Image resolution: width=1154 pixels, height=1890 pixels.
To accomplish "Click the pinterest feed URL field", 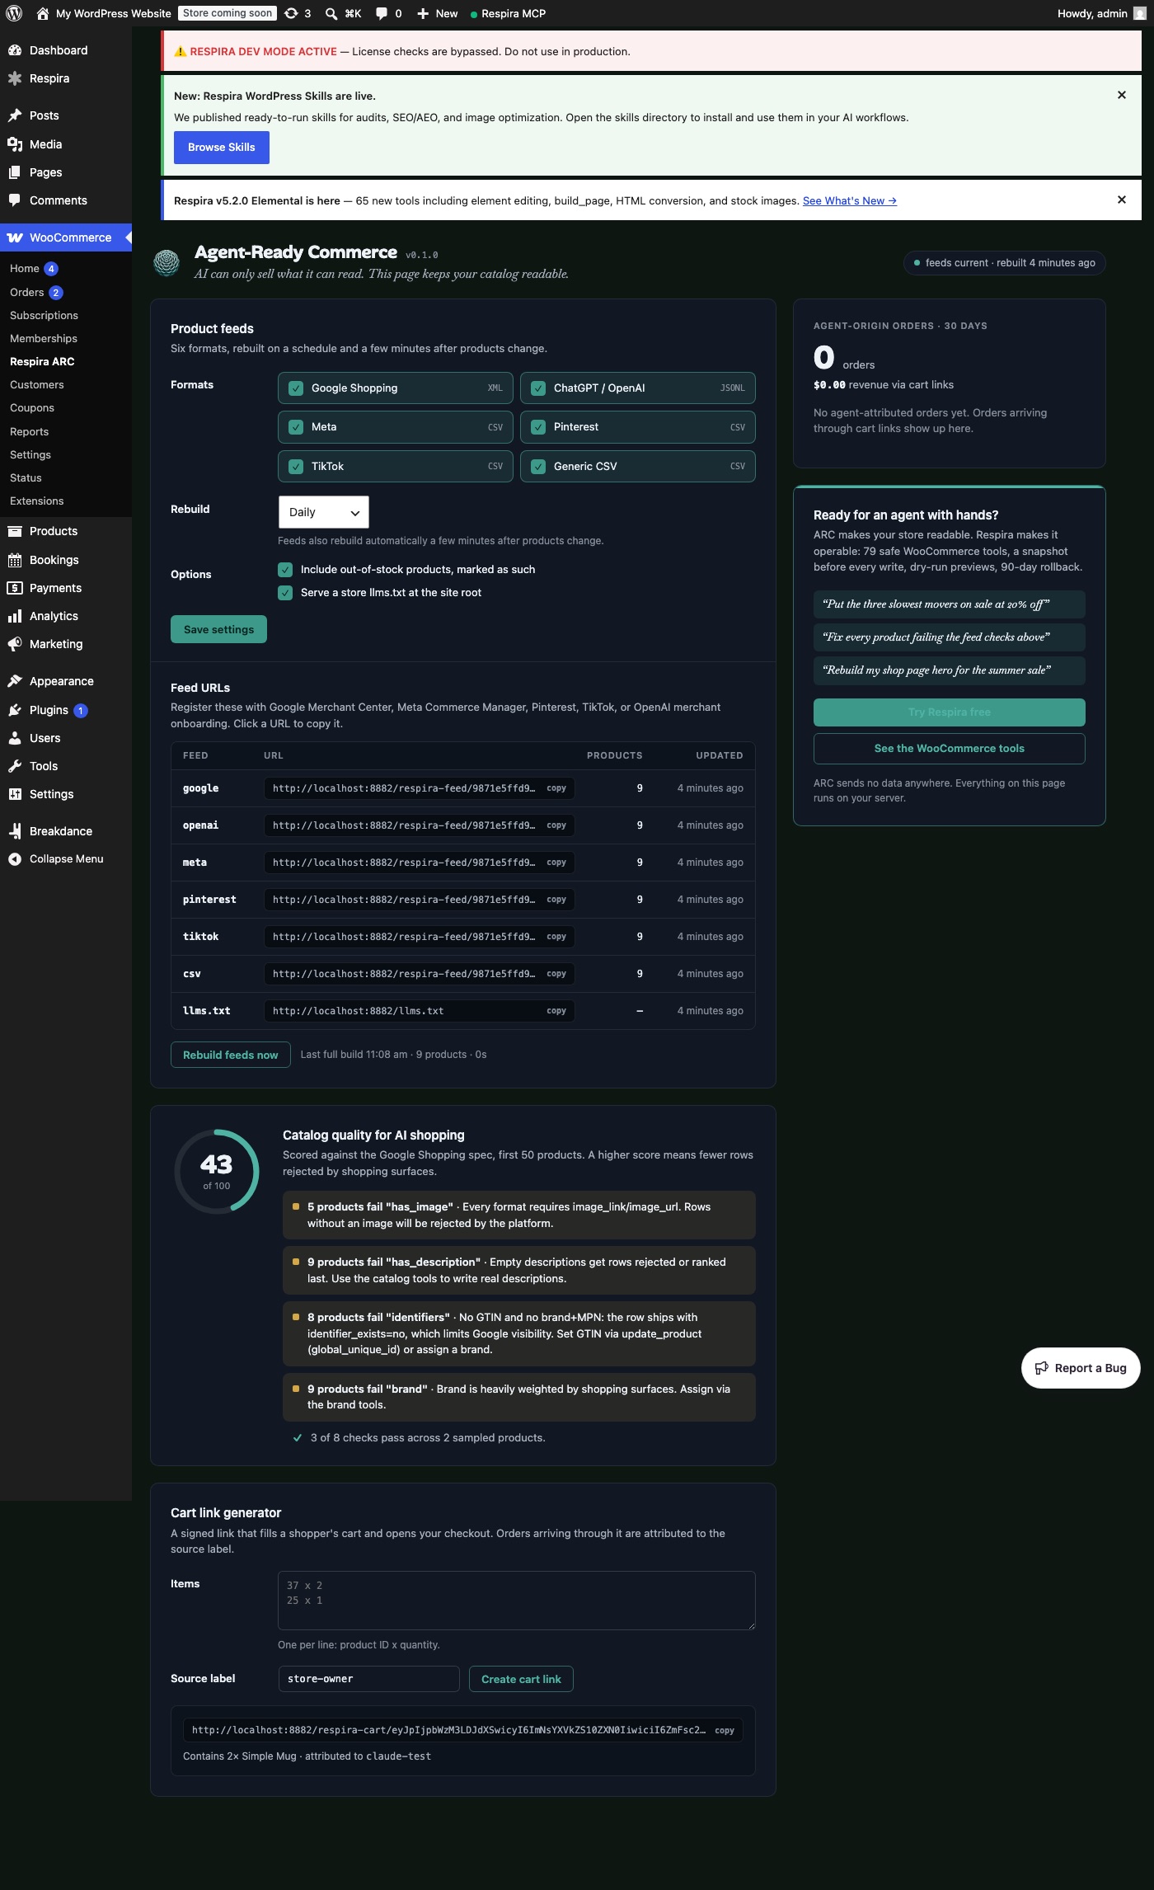I will tap(420, 900).
